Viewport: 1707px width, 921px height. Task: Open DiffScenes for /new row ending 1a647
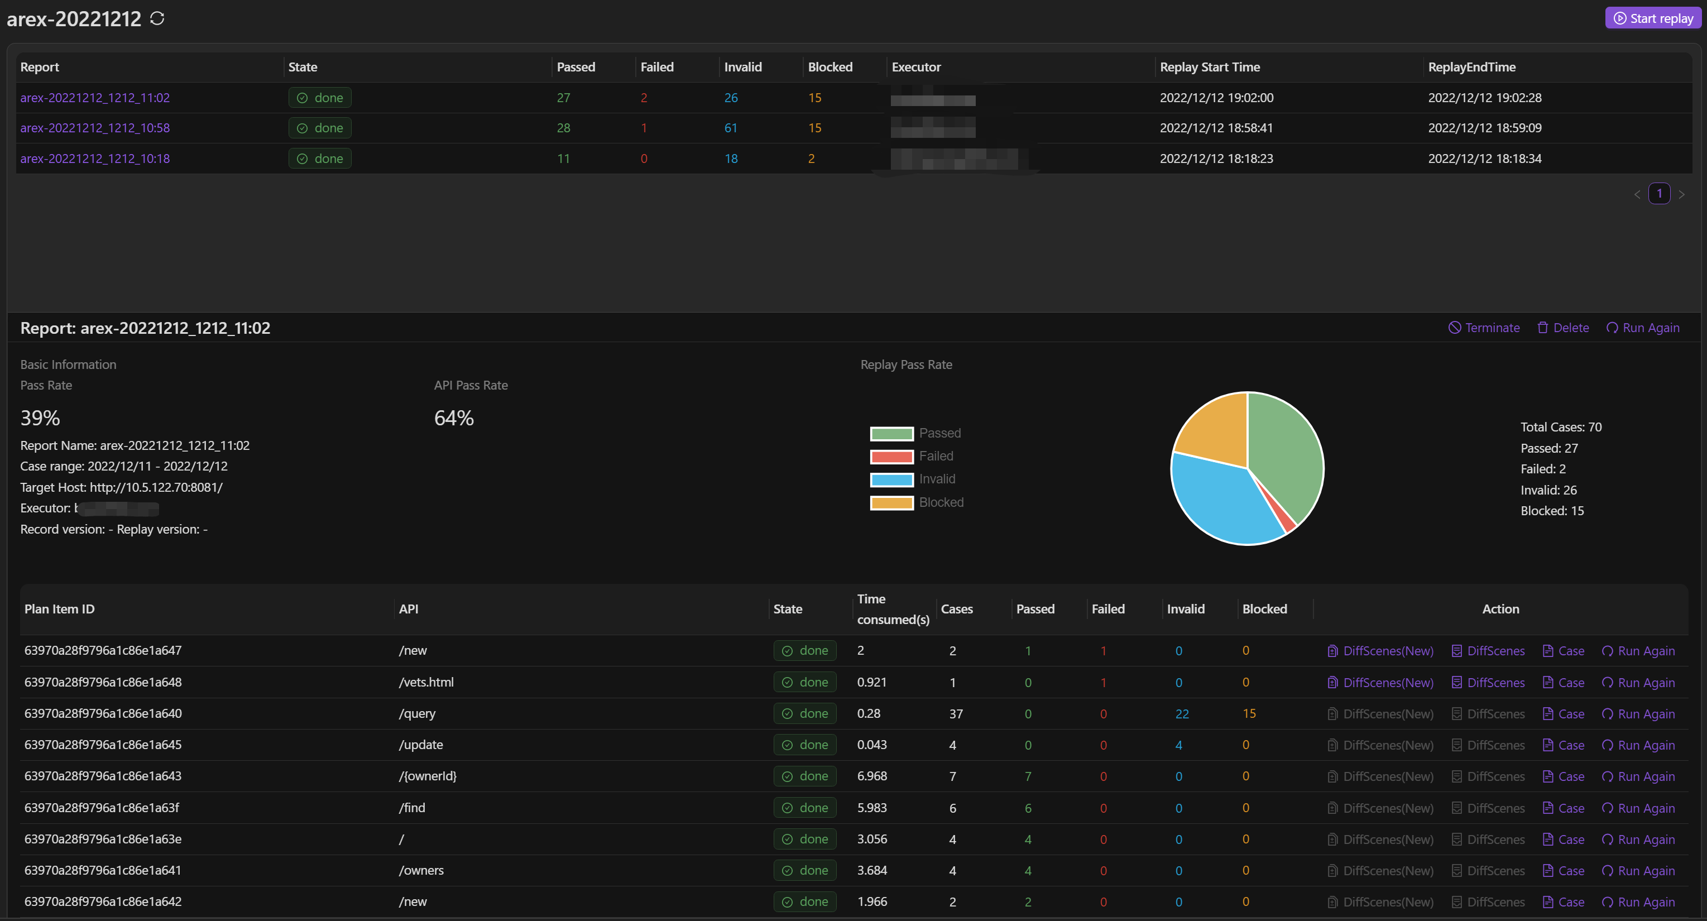(x=1488, y=651)
